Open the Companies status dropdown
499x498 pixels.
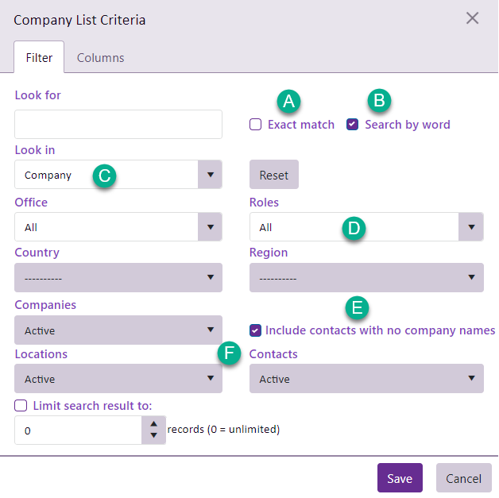coord(118,330)
